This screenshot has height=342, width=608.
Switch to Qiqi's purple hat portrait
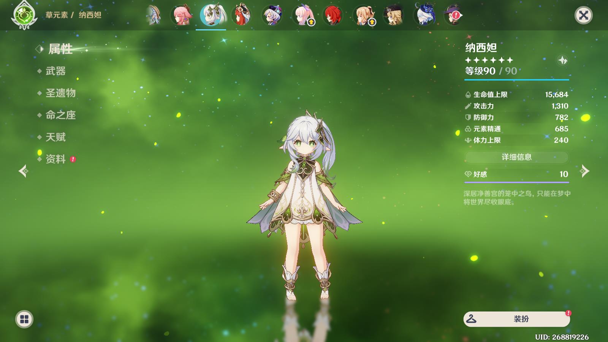(272, 16)
